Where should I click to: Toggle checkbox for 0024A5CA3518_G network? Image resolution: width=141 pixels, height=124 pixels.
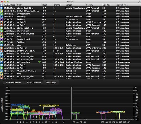click(x=1, y=51)
